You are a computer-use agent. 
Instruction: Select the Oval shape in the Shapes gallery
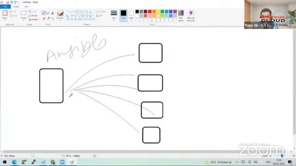pyautogui.click(x=75, y=12)
